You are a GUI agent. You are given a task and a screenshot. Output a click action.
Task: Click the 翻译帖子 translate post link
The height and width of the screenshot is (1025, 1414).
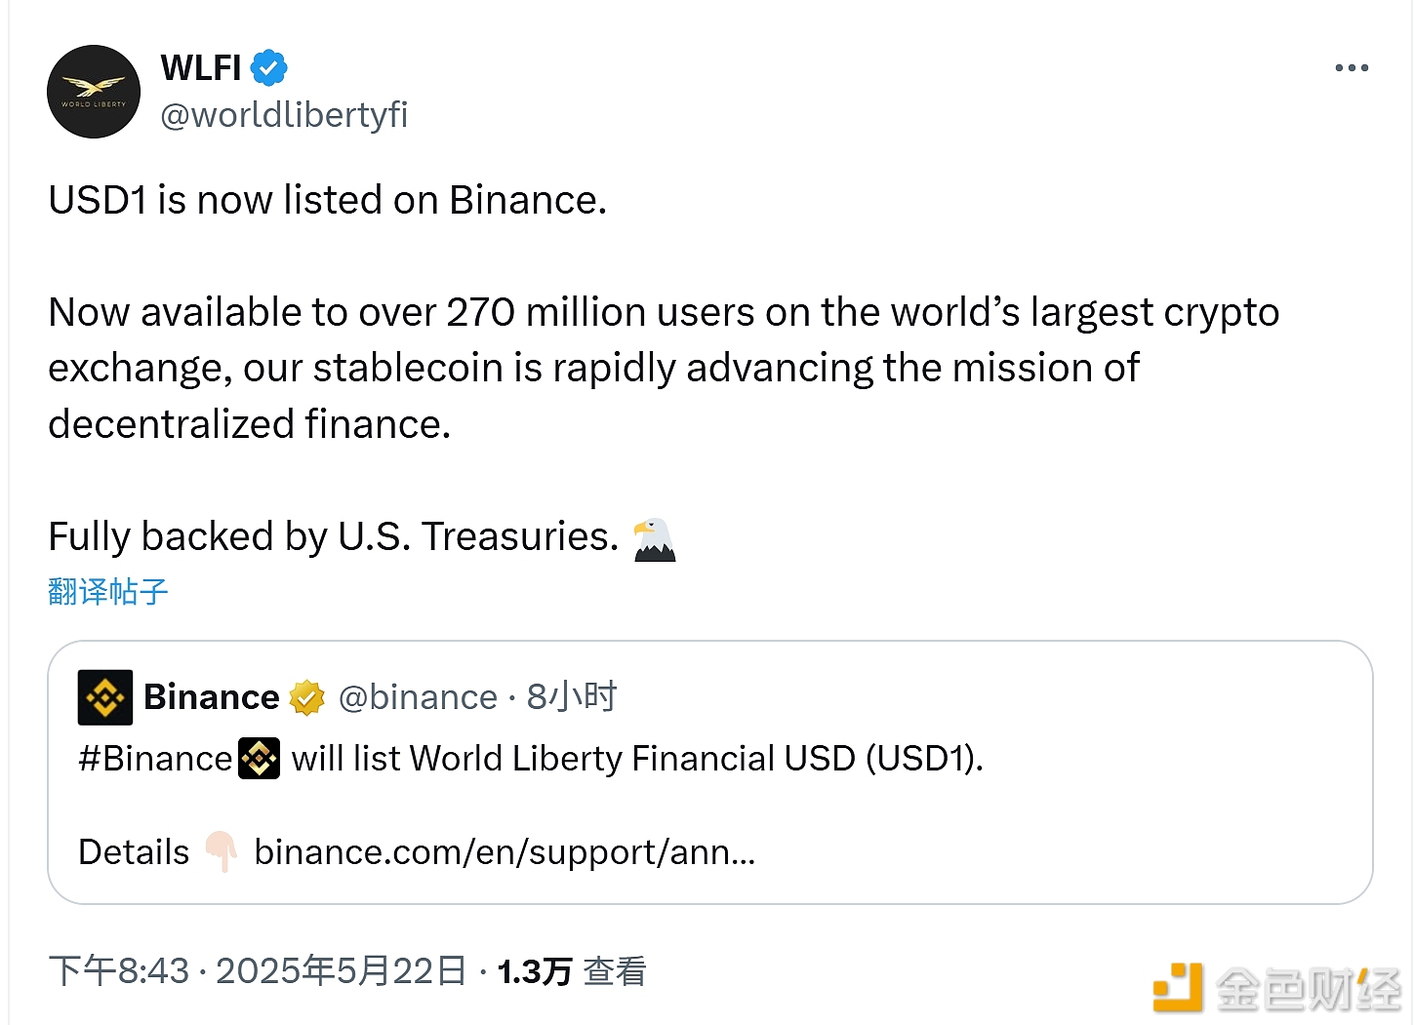tap(108, 592)
